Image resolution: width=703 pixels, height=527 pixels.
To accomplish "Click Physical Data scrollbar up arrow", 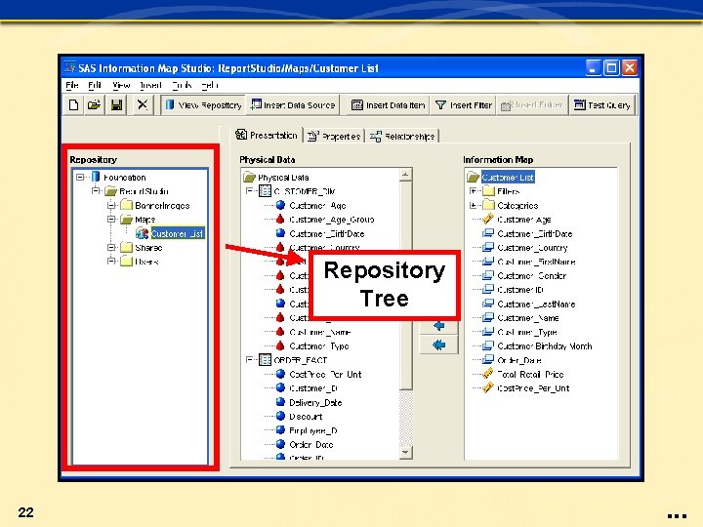I will pos(405,175).
